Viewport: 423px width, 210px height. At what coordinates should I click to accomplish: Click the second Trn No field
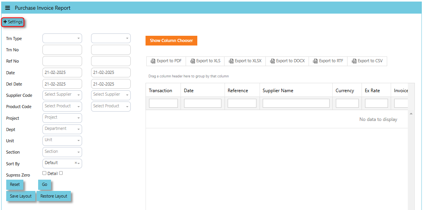pos(111,50)
